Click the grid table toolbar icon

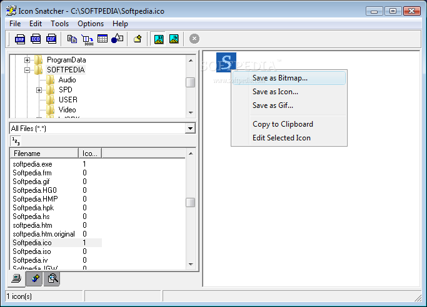(x=103, y=39)
